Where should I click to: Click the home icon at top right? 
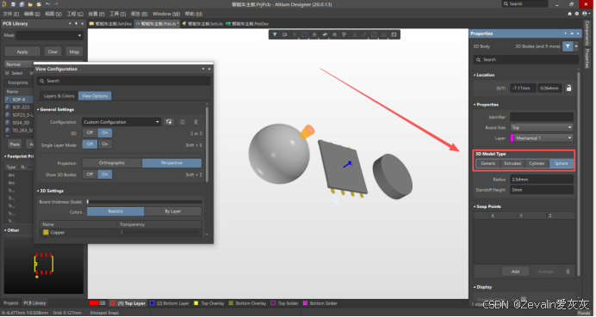pos(569,14)
